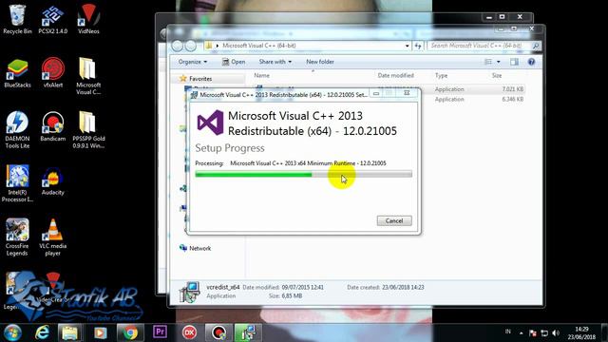Open Action Center flag tray icon
608x342 pixels.
click(x=532, y=333)
